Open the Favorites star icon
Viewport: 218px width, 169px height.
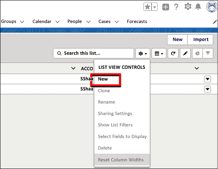point(147,7)
